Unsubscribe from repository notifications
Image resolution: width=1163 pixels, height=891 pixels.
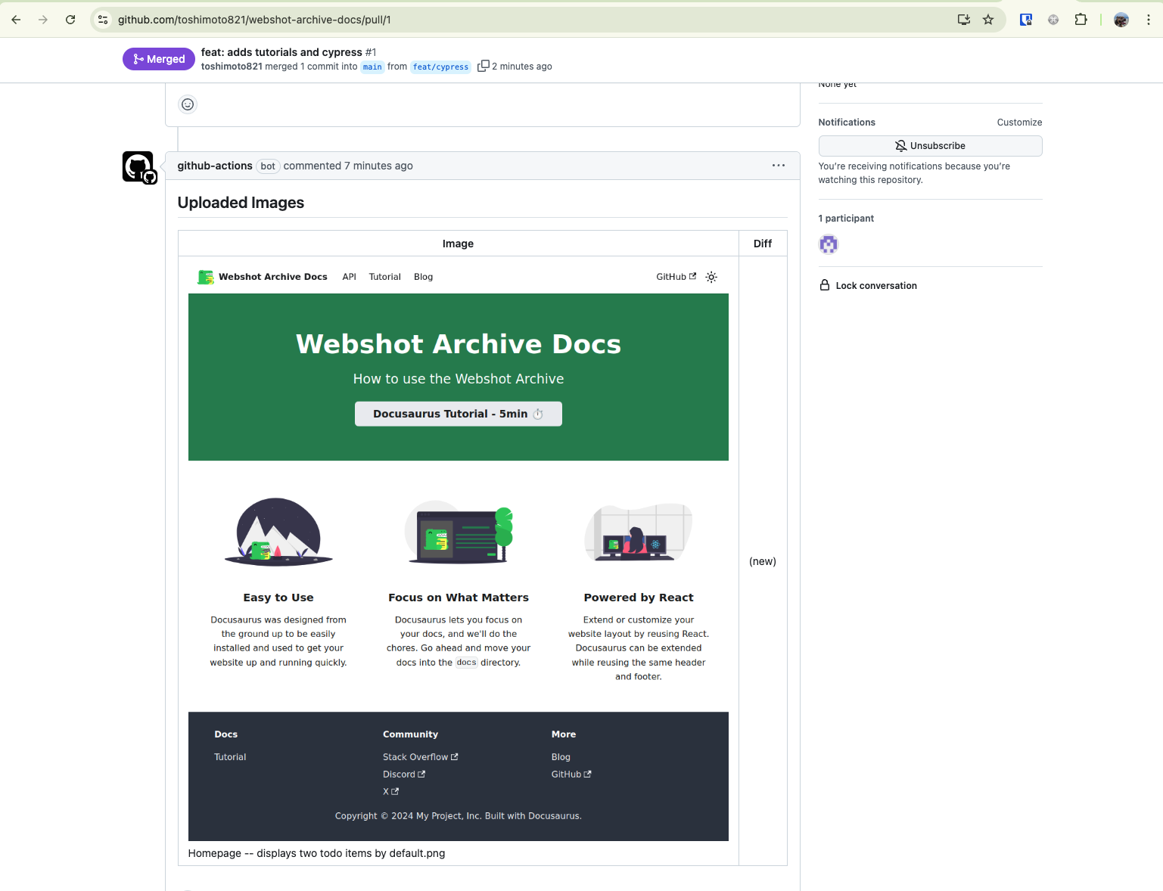click(x=929, y=145)
